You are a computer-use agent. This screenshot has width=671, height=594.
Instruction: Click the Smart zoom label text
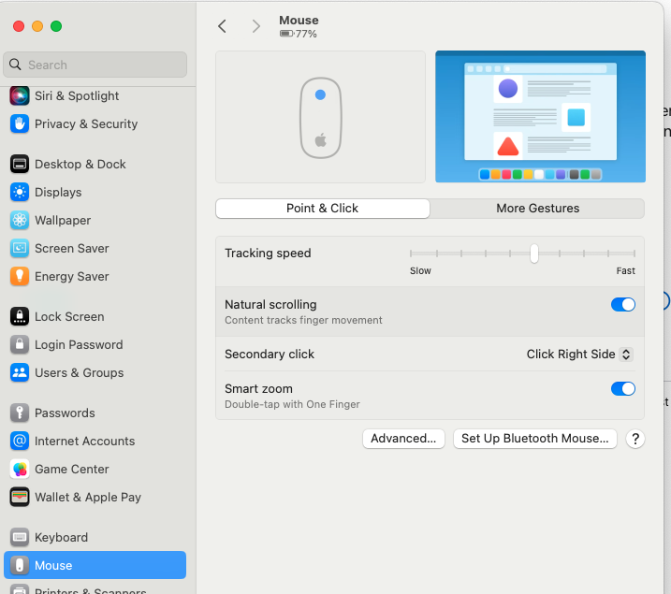(258, 389)
